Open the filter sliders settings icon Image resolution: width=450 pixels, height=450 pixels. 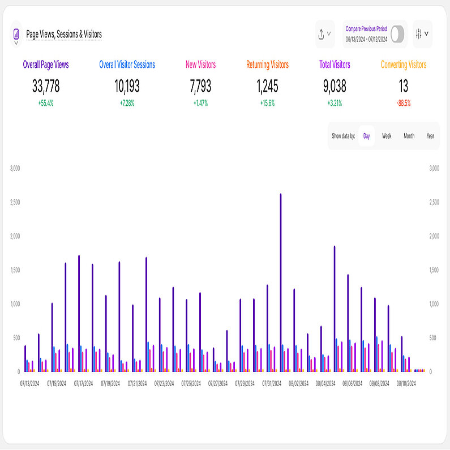tap(418, 33)
